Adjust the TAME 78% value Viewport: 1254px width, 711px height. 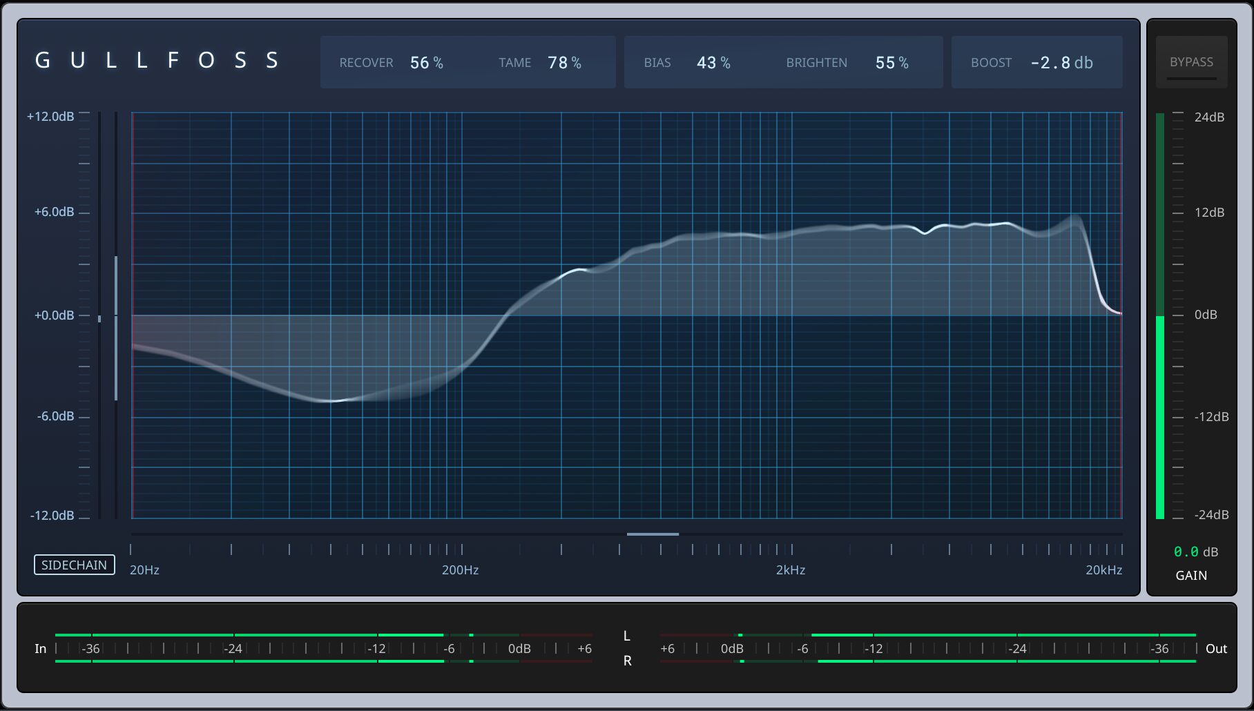564,63
